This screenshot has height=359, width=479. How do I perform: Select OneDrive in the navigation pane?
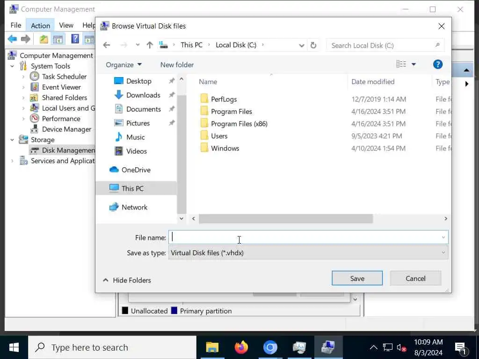click(136, 170)
